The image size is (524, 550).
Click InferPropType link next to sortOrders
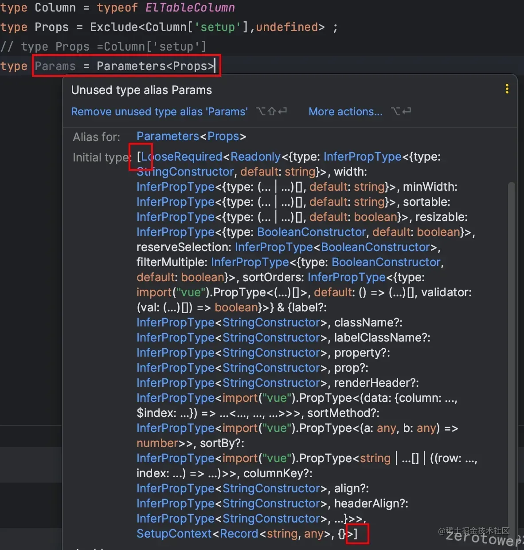coord(347,277)
